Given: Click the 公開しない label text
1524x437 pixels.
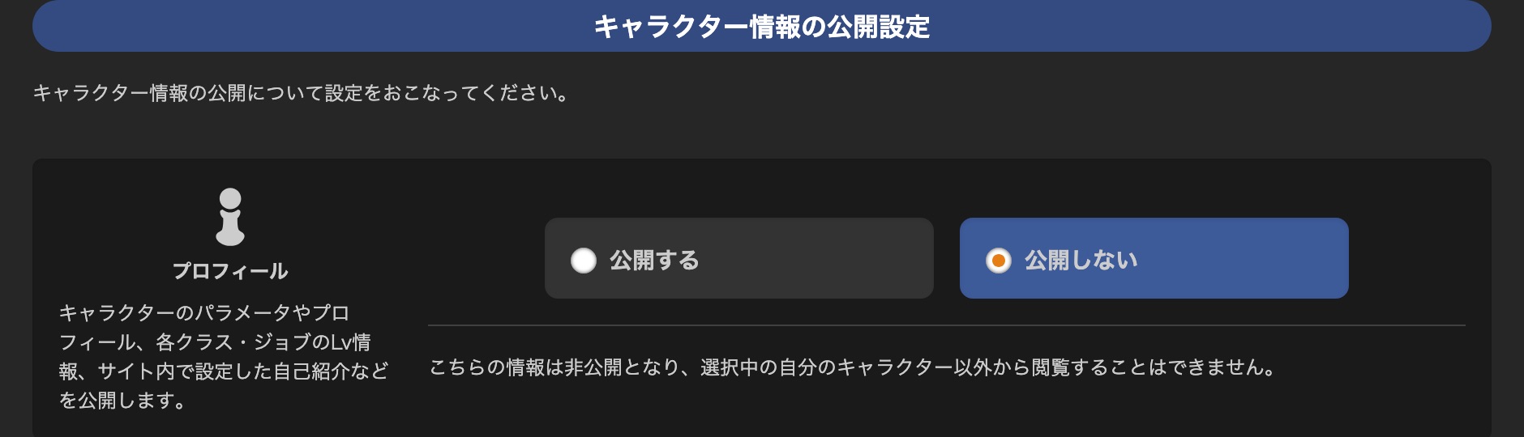Looking at the screenshot, I should click(1081, 261).
